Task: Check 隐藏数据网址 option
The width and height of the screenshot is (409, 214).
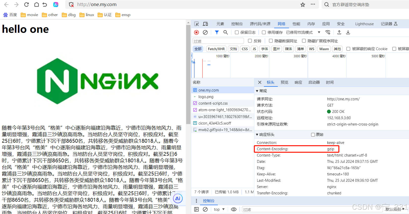Action: pos(271,41)
